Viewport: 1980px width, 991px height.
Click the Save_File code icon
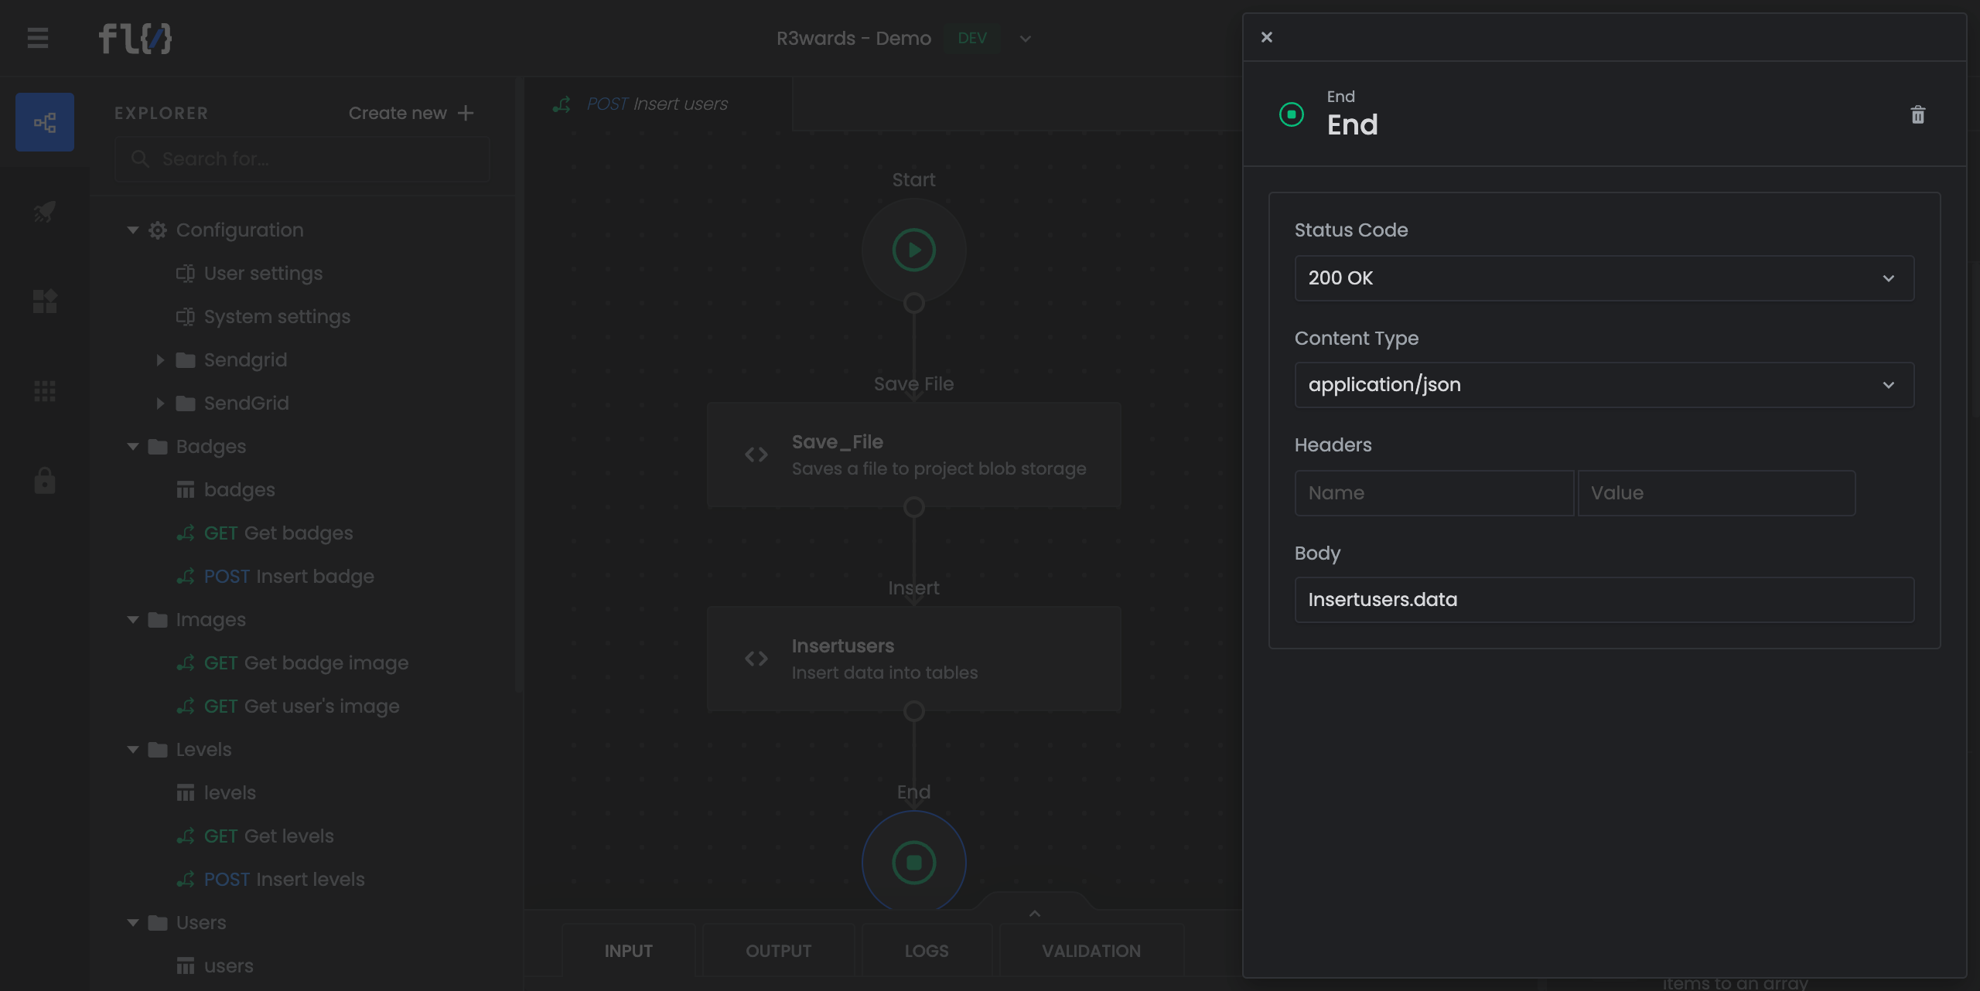coord(756,455)
